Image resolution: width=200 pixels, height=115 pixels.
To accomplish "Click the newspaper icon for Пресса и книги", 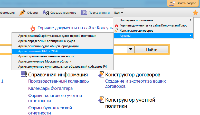I will pyautogui.click(x=84, y=13).
